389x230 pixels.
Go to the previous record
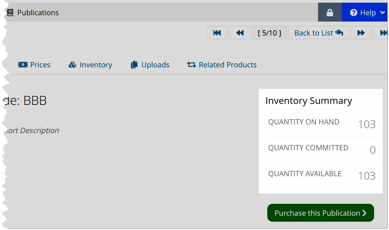point(240,33)
